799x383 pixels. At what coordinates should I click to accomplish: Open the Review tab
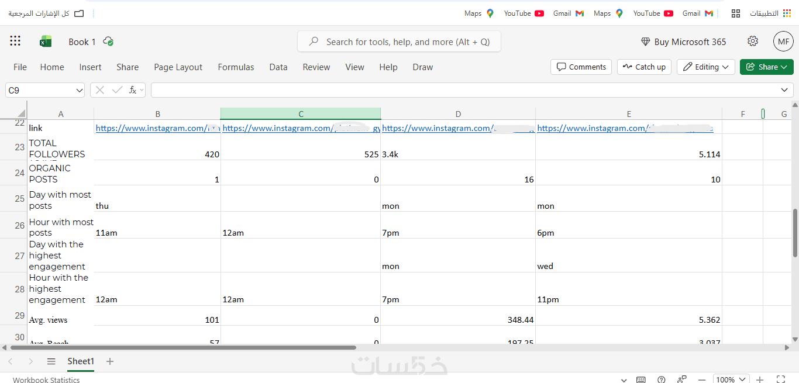click(x=316, y=67)
